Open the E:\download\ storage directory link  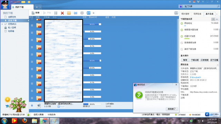tap(195, 77)
